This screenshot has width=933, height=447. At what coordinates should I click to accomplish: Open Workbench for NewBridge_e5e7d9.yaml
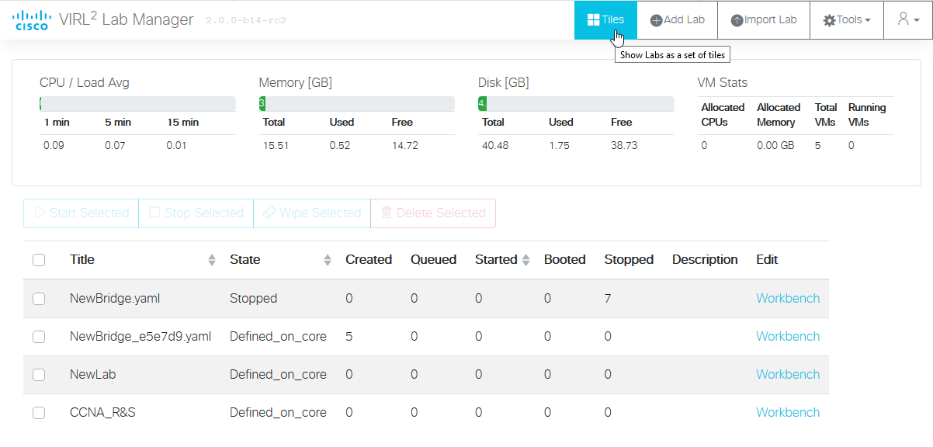coord(788,336)
